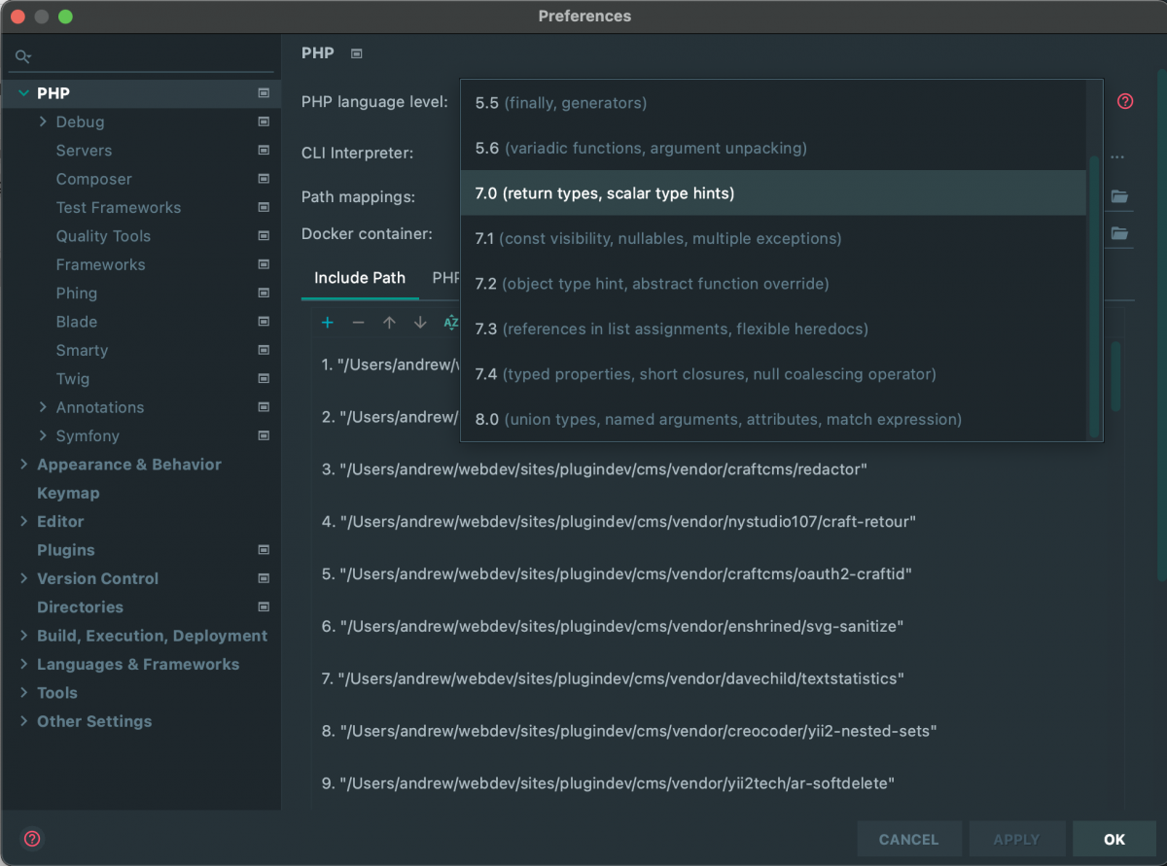1167x866 pixels.
Task: Click project icon on Test Frameworks row
Action: [264, 207]
